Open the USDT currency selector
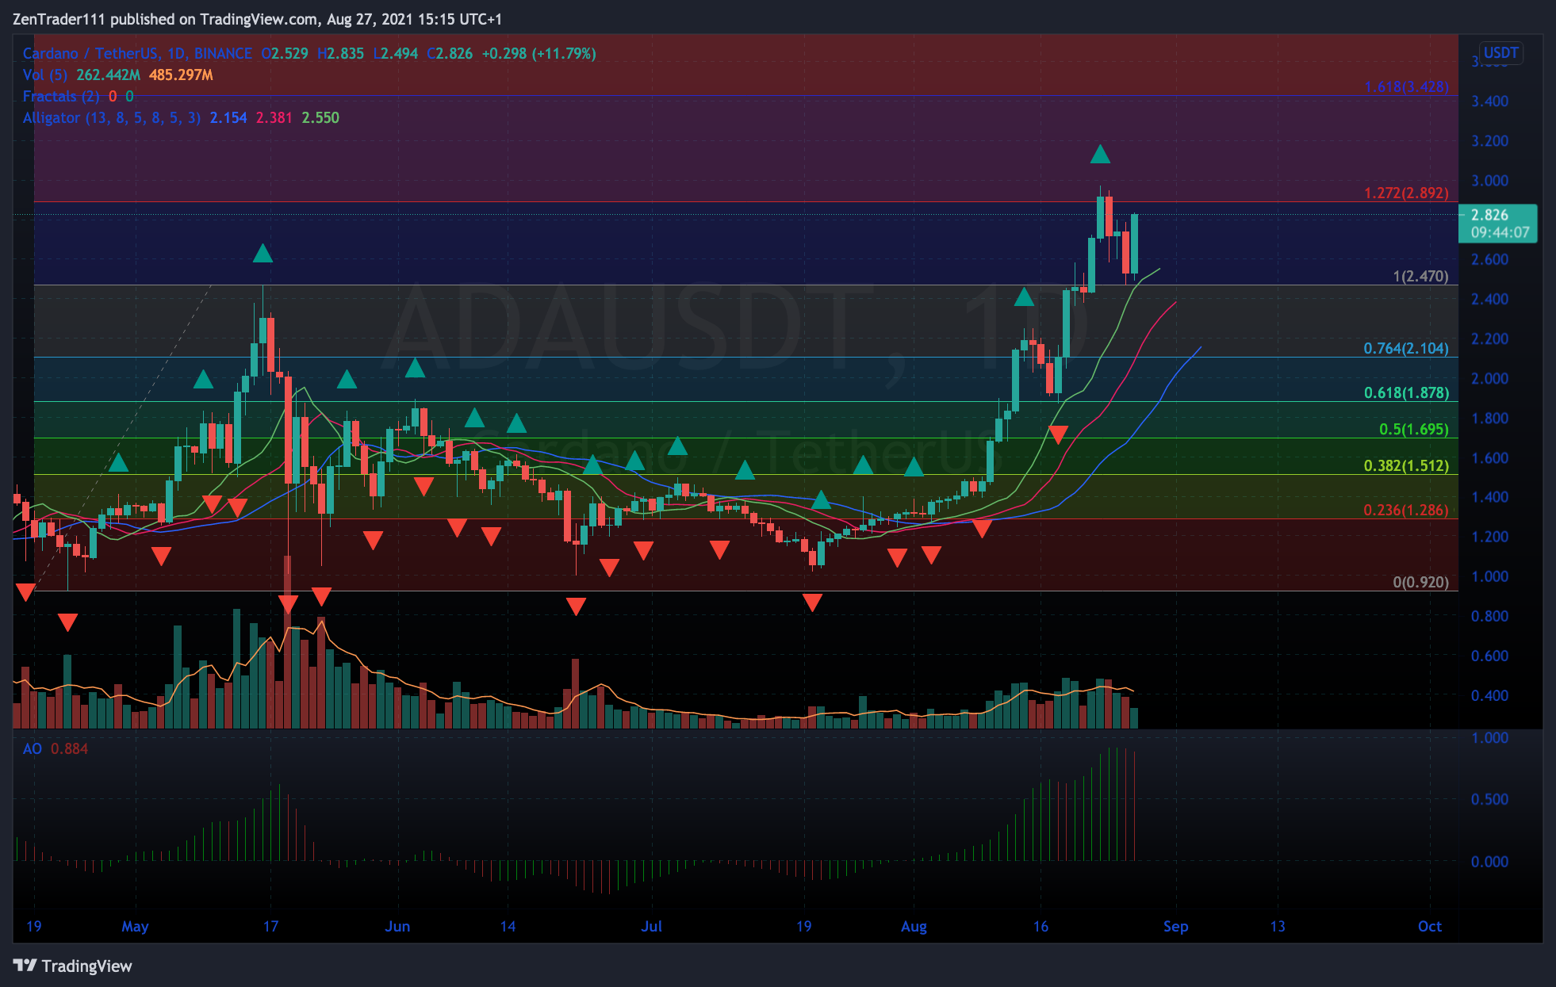Viewport: 1556px width, 987px height. tap(1500, 53)
